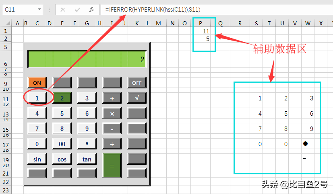Click calculator key 3

coord(87,98)
